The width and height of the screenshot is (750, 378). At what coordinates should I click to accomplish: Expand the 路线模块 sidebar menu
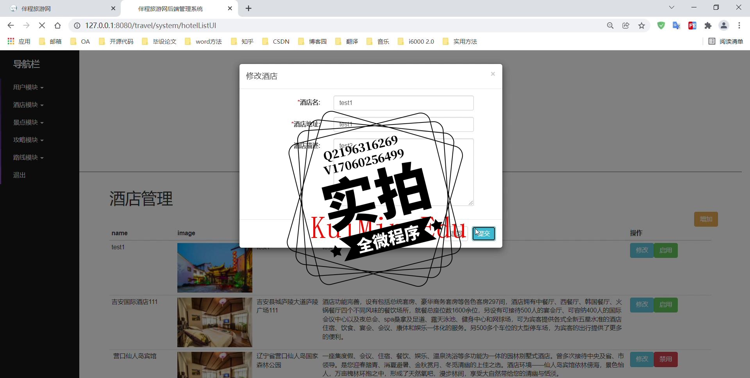click(x=28, y=158)
